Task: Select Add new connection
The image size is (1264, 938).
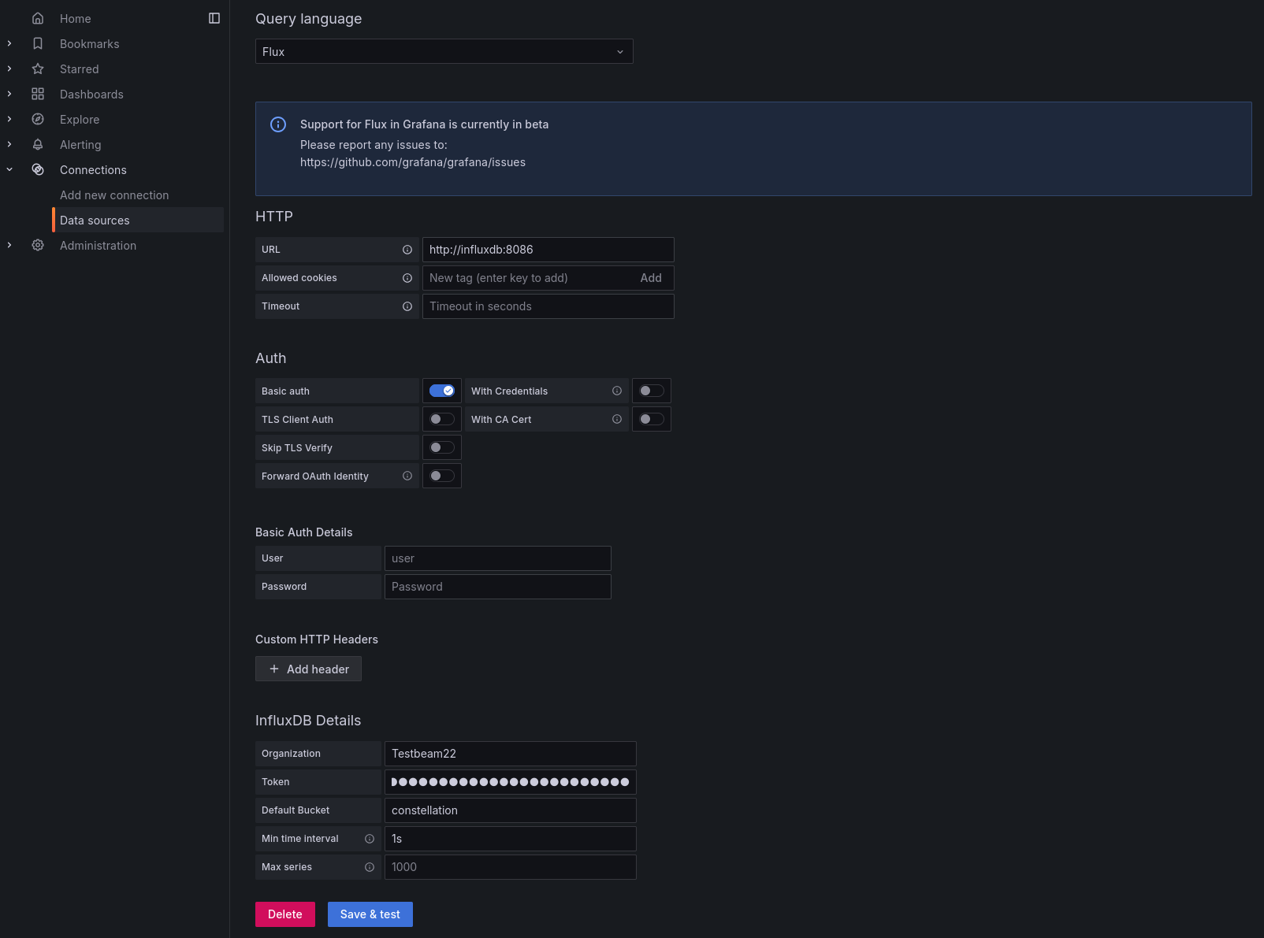Action: click(114, 195)
